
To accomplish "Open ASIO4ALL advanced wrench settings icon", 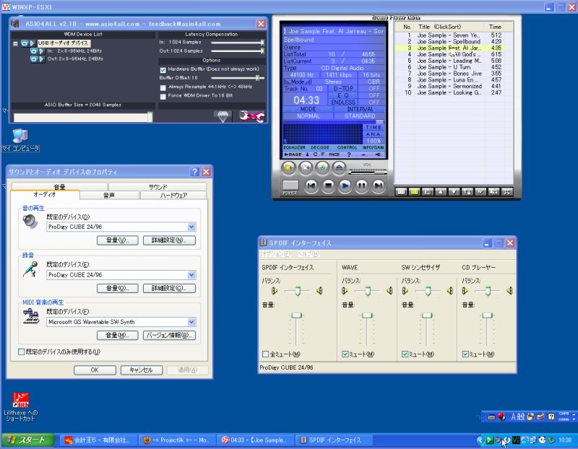I will tap(251, 116).
